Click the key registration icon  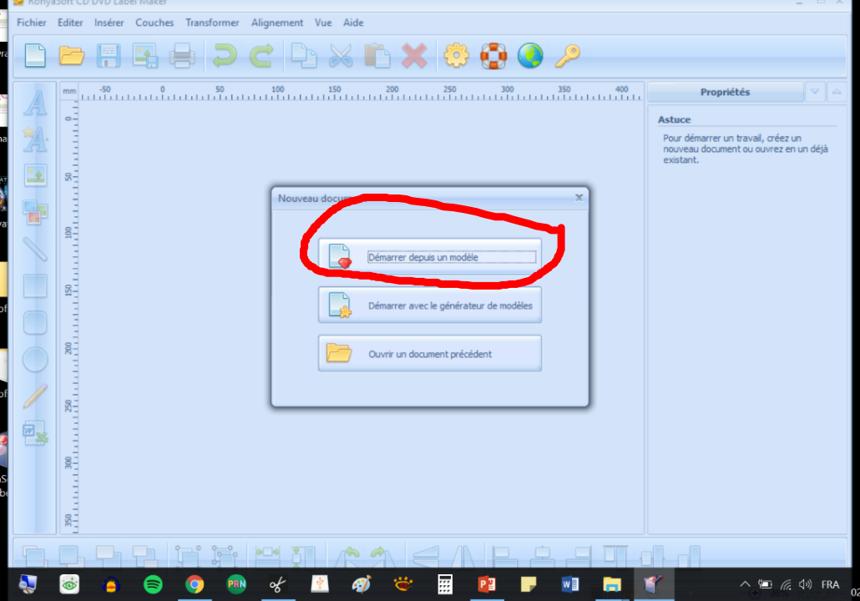567,56
